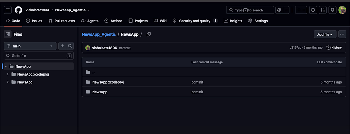The height and width of the screenshot is (134, 350).
Task: Click NewsApp.xcodeproj folder icon in file list
Action: point(88,82)
